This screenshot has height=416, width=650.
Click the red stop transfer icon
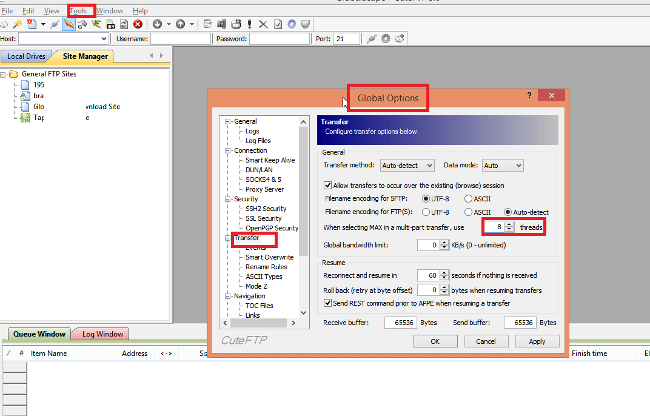138,24
